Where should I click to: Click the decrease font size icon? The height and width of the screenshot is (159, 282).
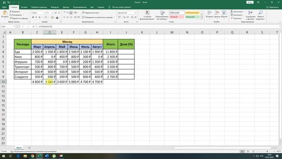click(x=59, y=13)
